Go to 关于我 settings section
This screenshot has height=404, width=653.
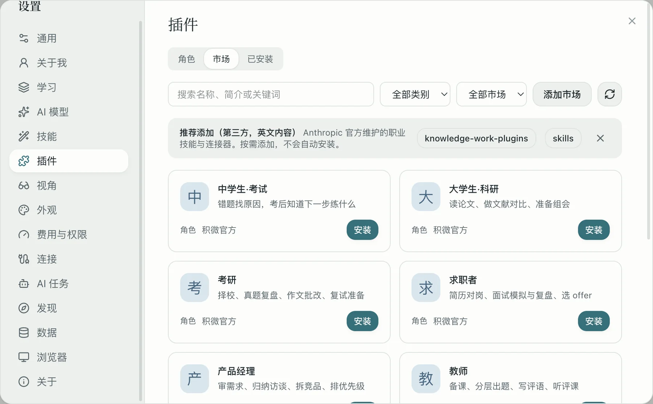click(x=69, y=63)
